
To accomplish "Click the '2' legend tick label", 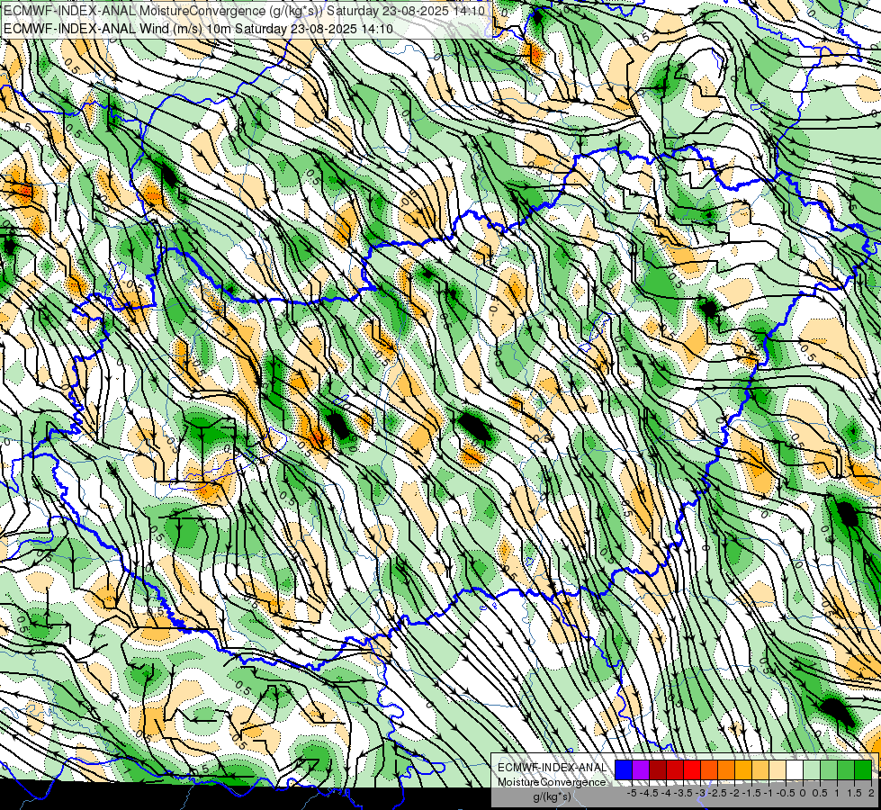I will click(871, 793).
